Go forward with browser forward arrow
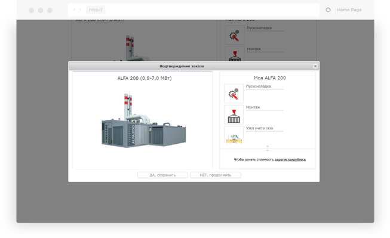Image resolution: width=390 pixels, height=238 pixels. 80,10
